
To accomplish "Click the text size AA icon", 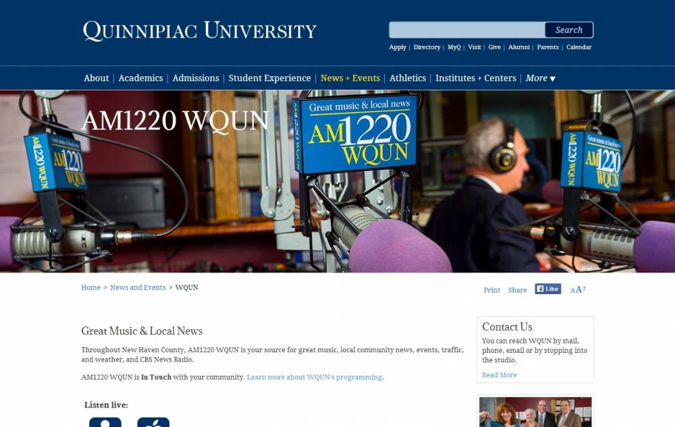I will [x=578, y=289].
